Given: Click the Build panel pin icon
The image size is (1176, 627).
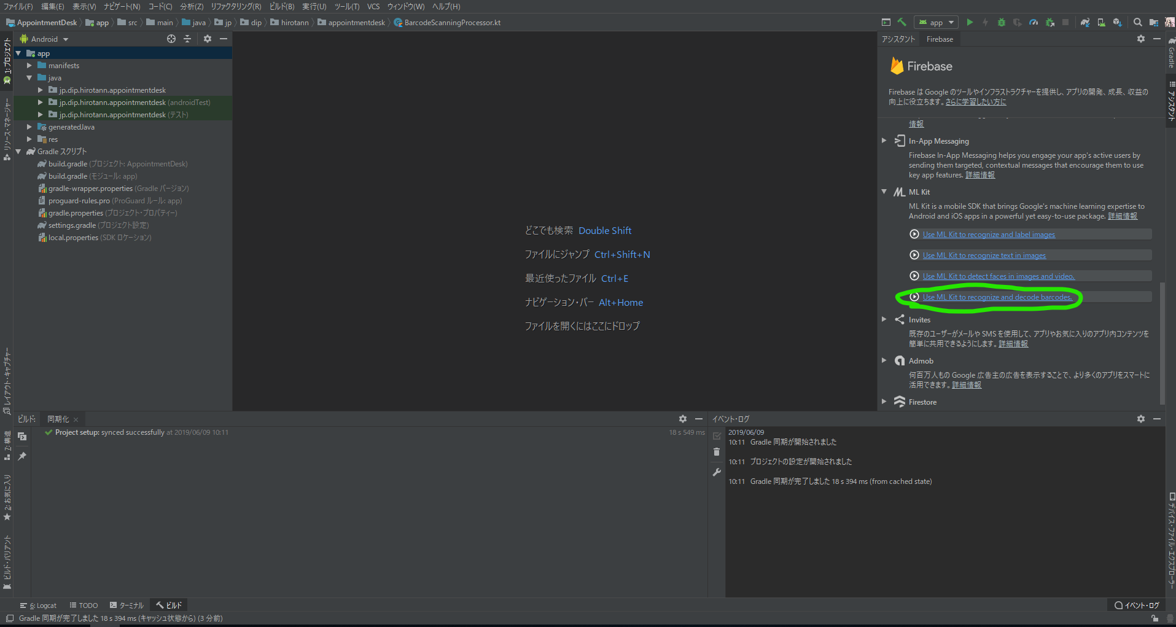Looking at the screenshot, I should pos(22,456).
